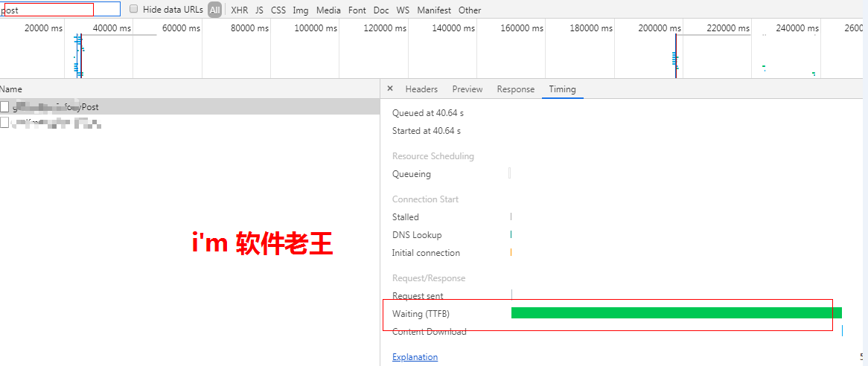Viewport: 868px width, 366px height.
Task: Click the 'Queued at 40.64 s' text
Action: (x=427, y=113)
